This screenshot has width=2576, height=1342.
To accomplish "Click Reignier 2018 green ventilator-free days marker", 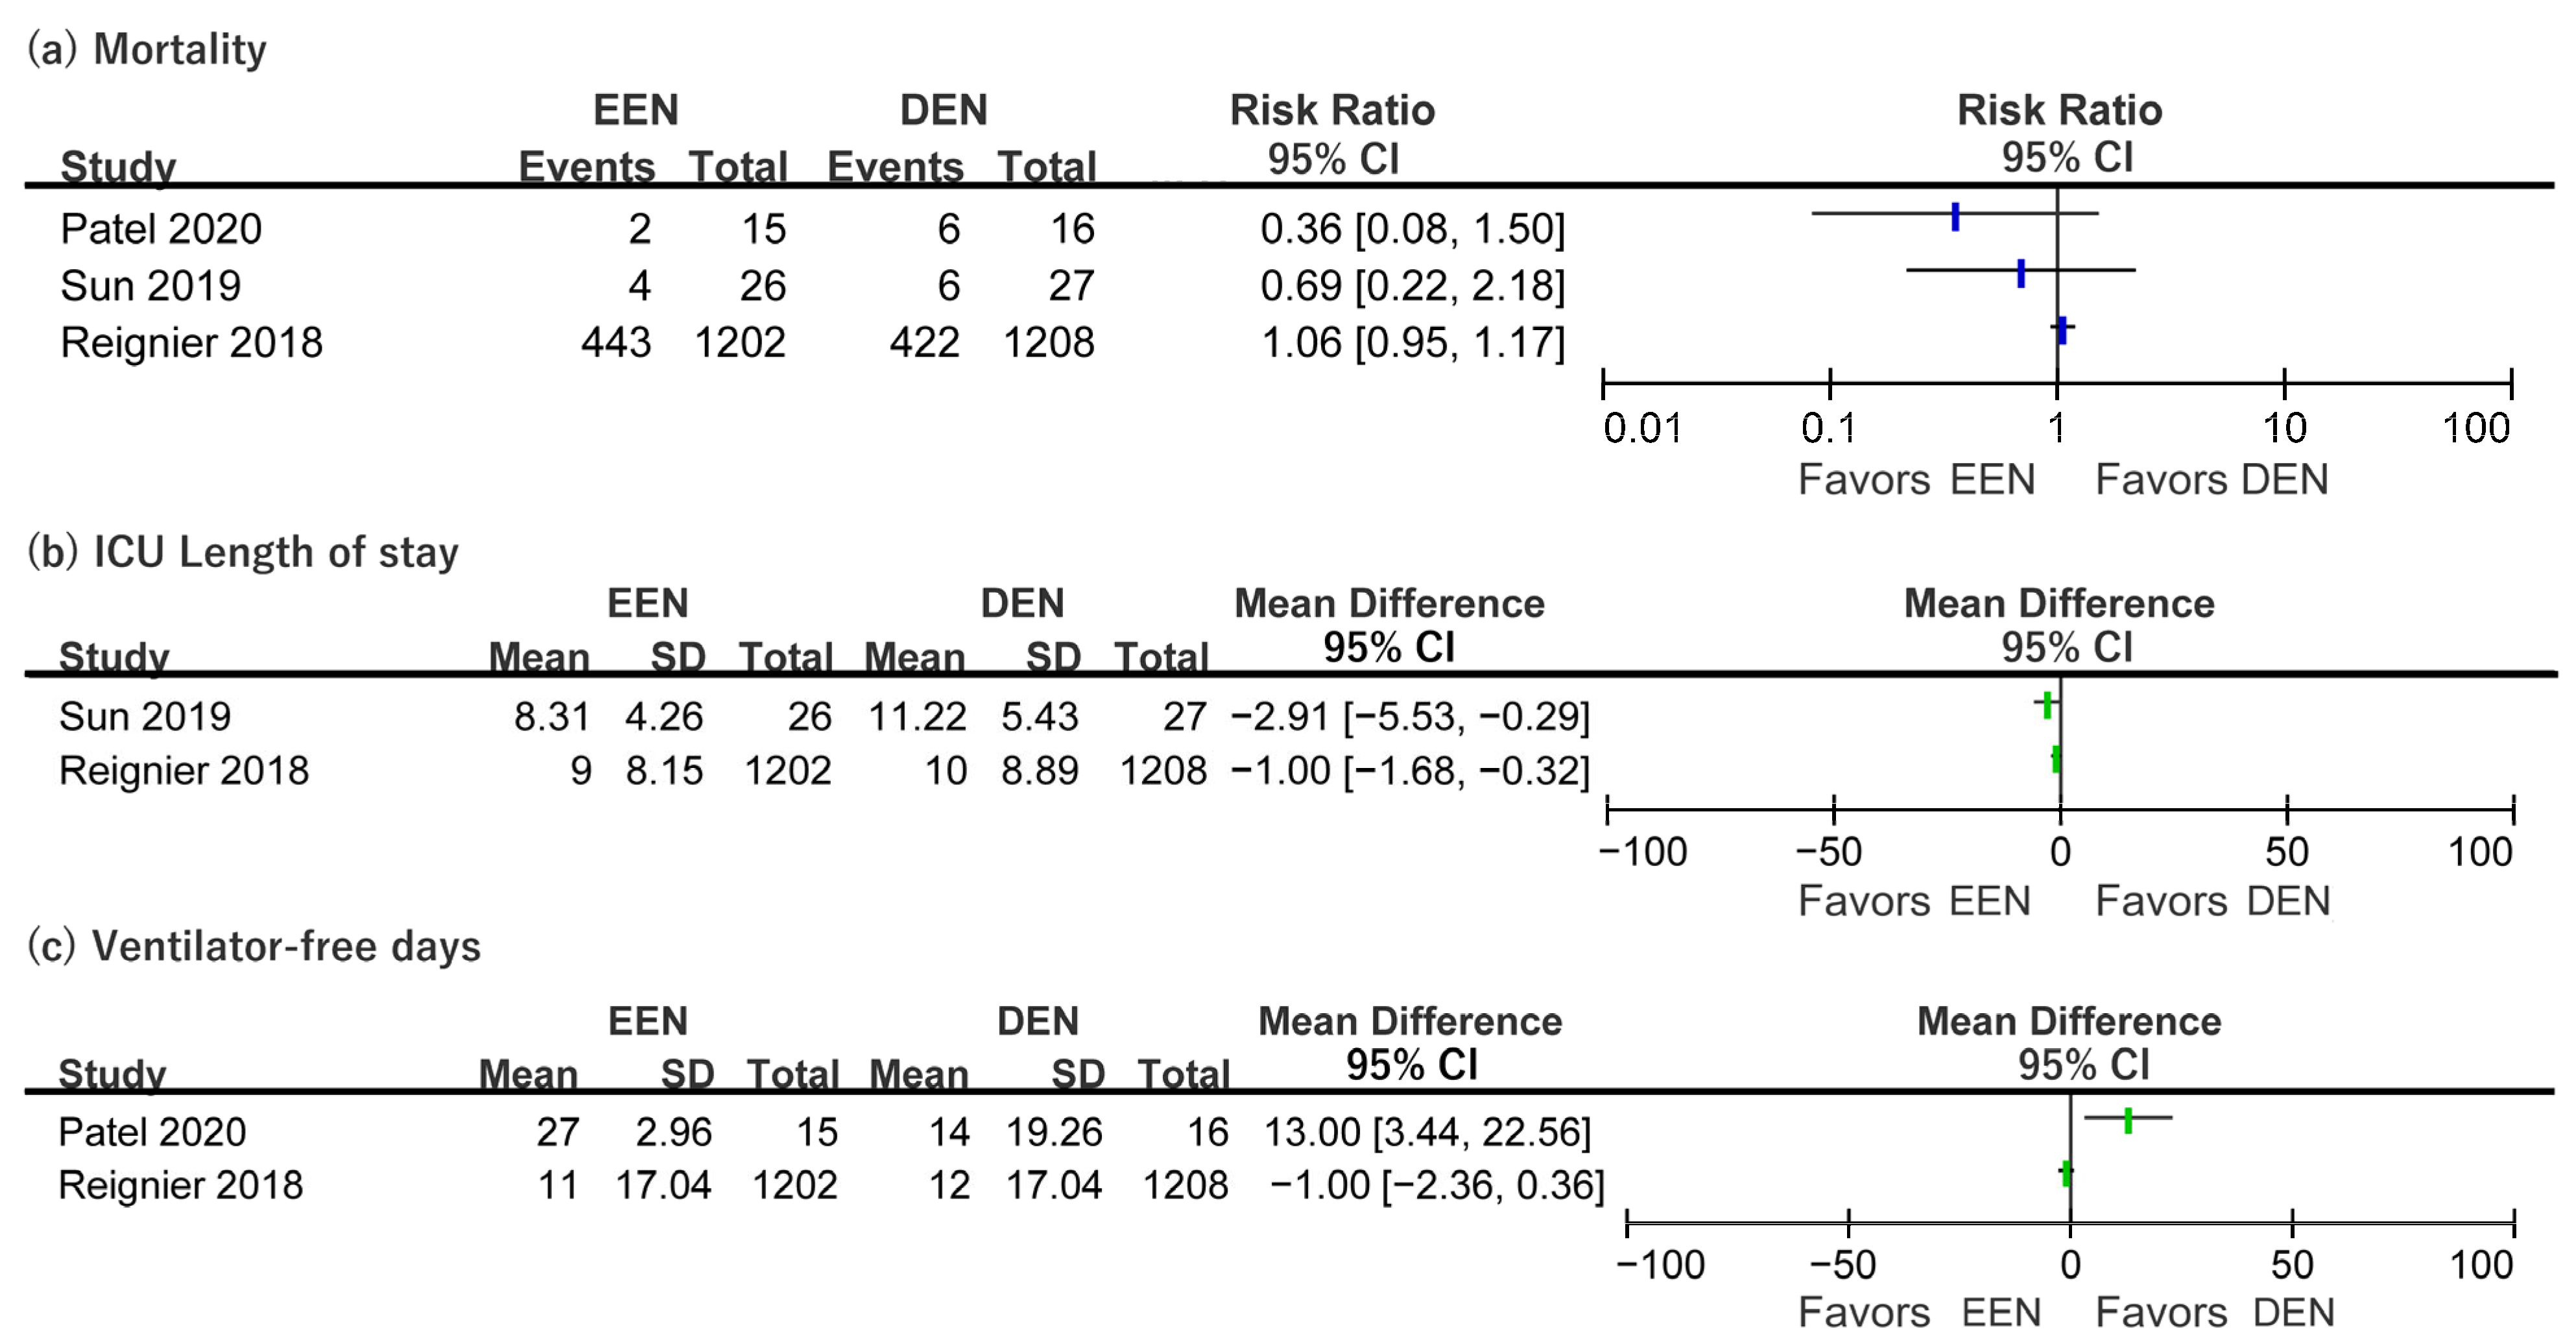I will pos(2066,1173).
